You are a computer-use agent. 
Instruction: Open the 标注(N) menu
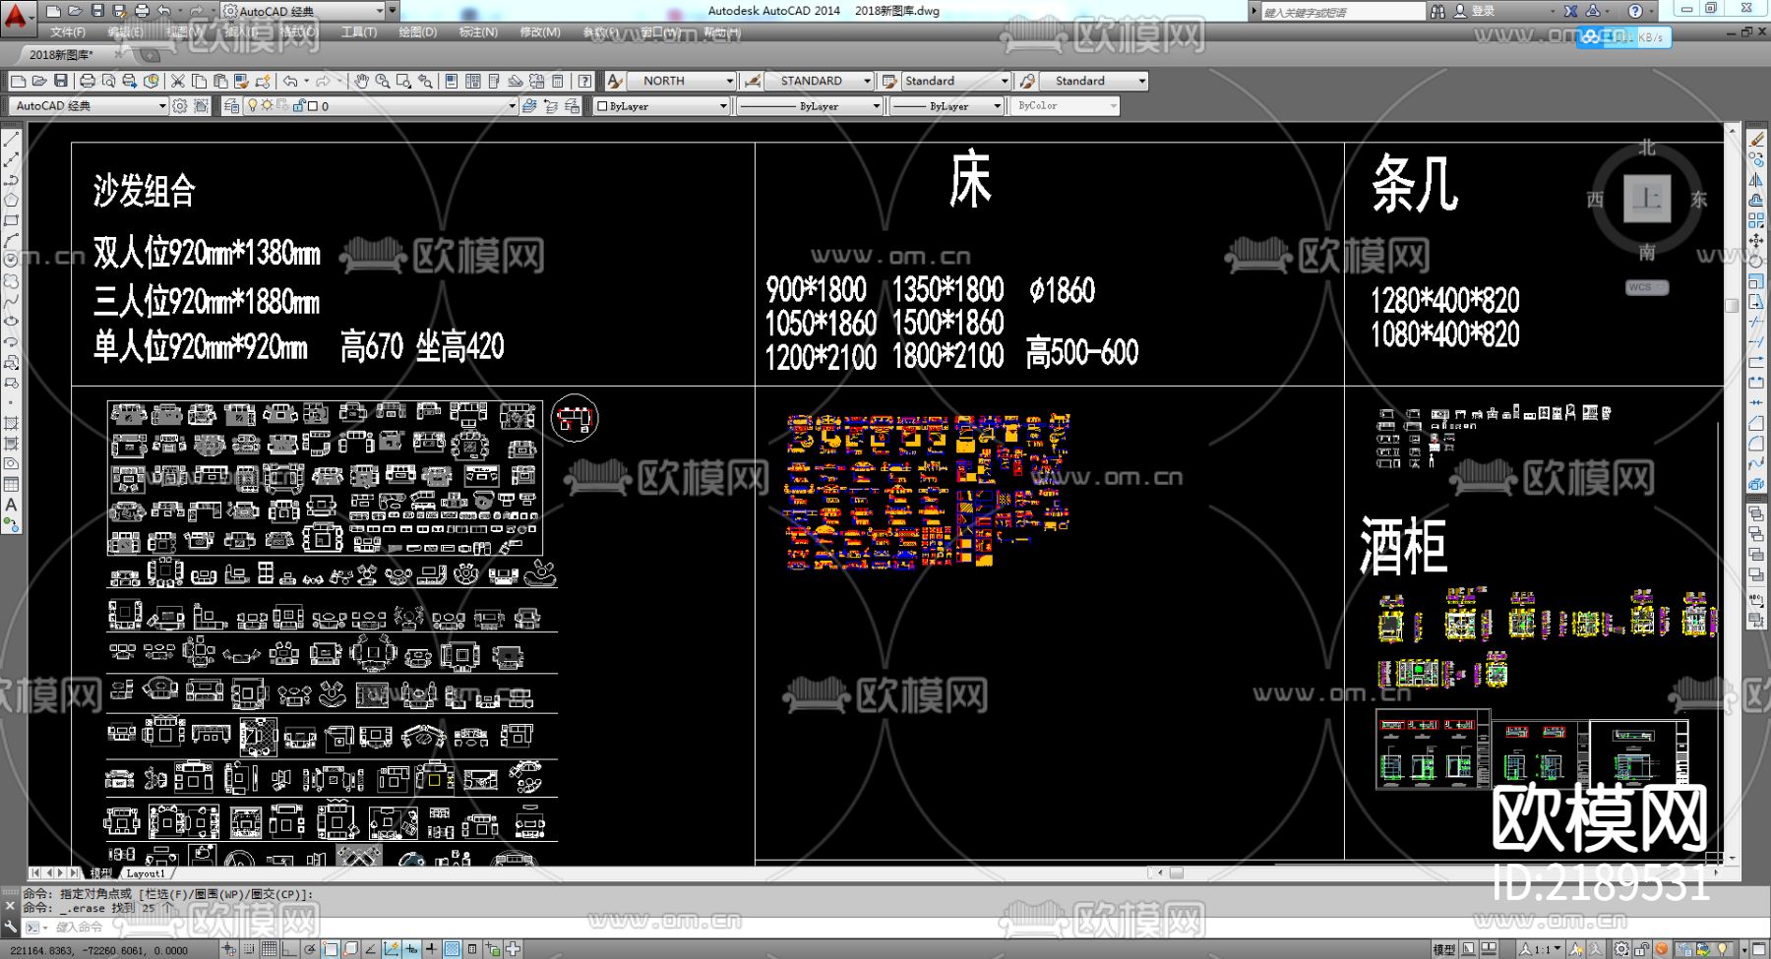tap(478, 32)
